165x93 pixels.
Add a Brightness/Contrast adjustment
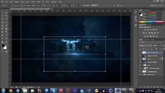(145, 30)
